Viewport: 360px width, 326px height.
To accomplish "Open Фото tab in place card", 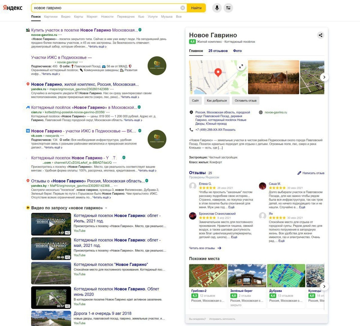I will [x=237, y=51].
